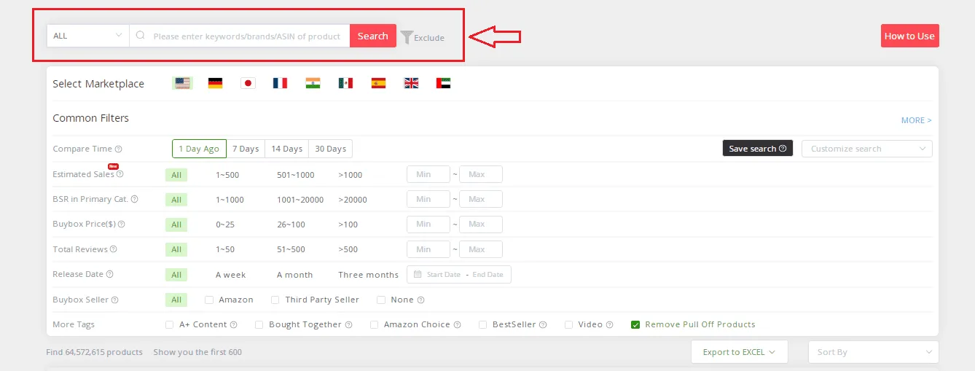The height and width of the screenshot is (371, 975).
Task: Open the ALL category dropdown
Action: pos(87,36)
